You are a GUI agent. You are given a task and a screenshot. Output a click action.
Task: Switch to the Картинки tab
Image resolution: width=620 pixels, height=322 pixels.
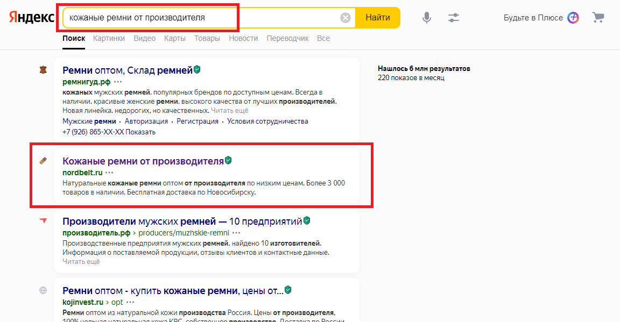(x=109, y=38)
